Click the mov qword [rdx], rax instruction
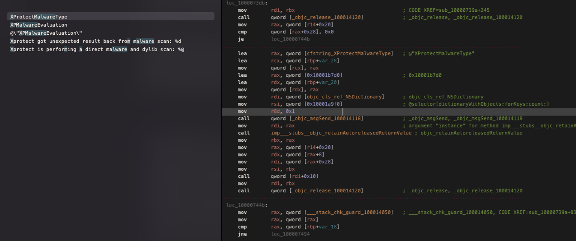This screenshot has height=241, width=576. [279, 89]
